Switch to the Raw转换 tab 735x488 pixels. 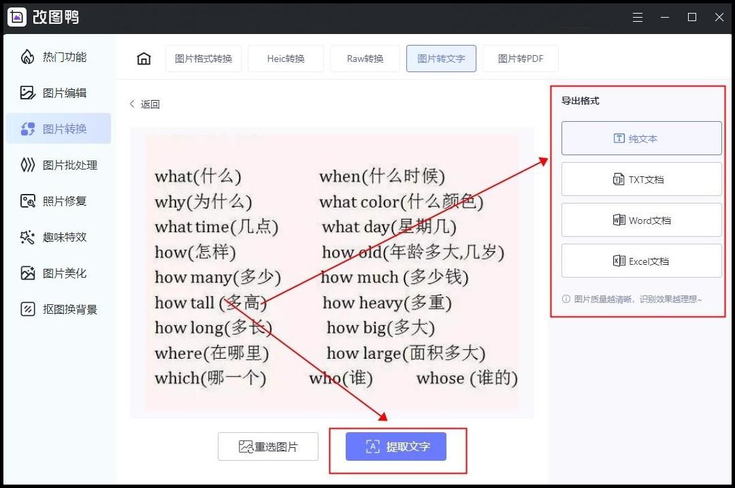pos(365,59)
